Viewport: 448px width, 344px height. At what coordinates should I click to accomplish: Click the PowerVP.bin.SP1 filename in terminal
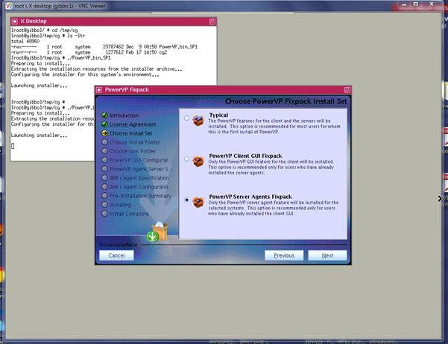point(178,46)
